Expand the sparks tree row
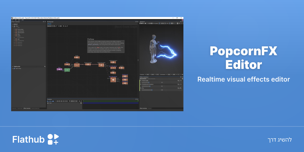Viewport: 304px width, 152px height. [x=14, y=36]
